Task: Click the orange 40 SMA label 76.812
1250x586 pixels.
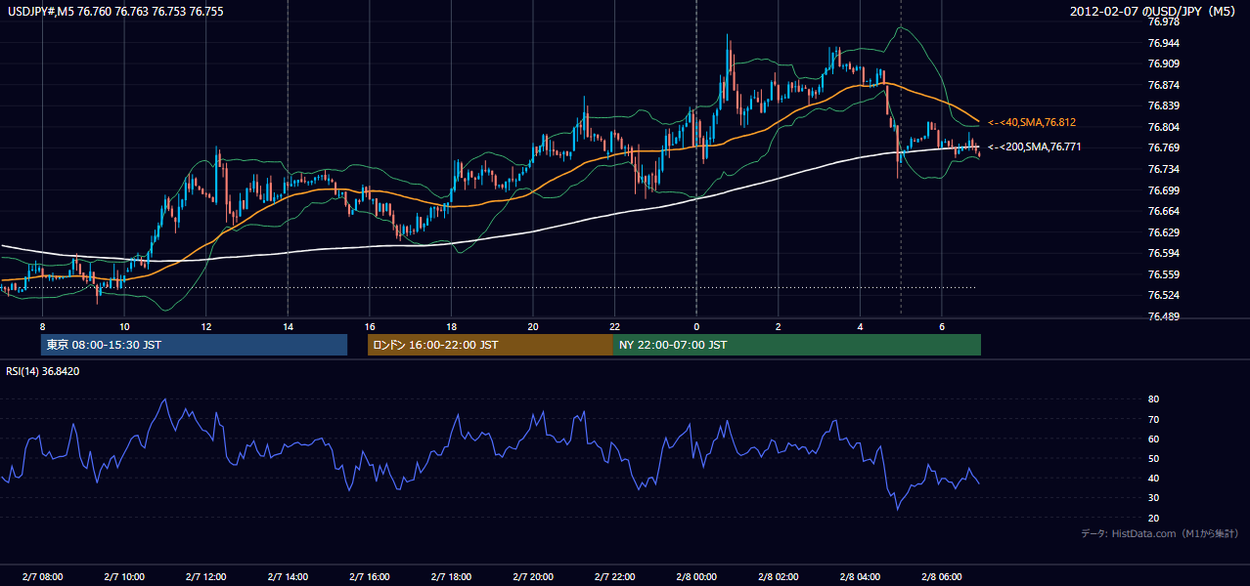Action: (x=1031, y=122)
